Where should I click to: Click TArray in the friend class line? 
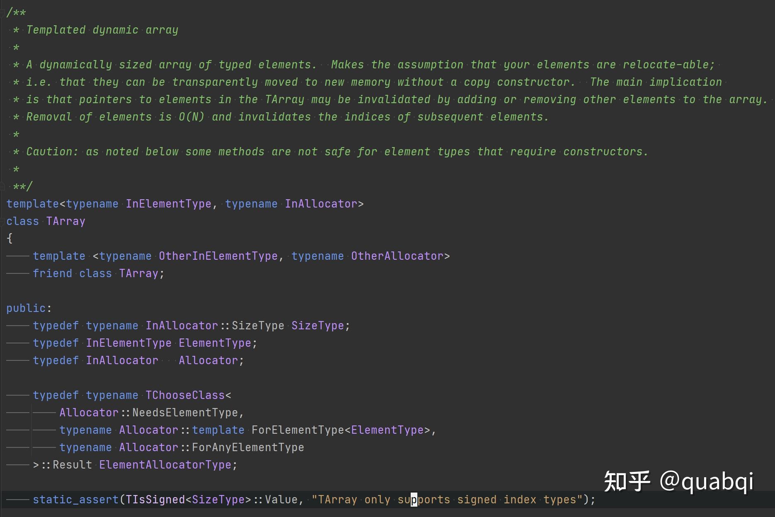[138, 273]
